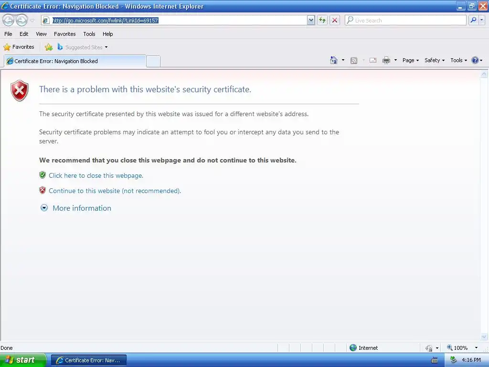Click the network tray icon
The width and height of the screenshot is (489, 367).
pyautogui.click(x=453, y=360)
